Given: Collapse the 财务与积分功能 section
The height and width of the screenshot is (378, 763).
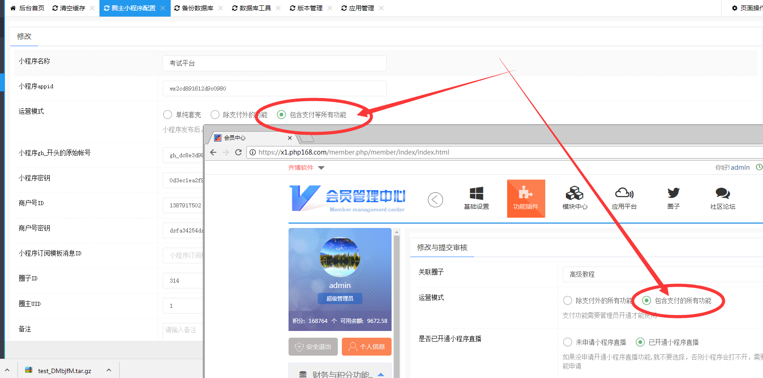Looking at the screenshot, I should click(x=381, y=374).
